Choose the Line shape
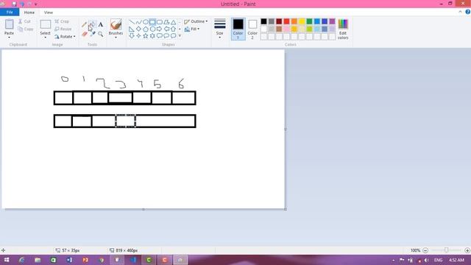This screenshot has width=471, height=265. point(132,22)
